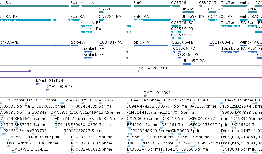Click the RH63645.5prime EST feature
Screen dimensions: 262x154
[x=16, y=122]
